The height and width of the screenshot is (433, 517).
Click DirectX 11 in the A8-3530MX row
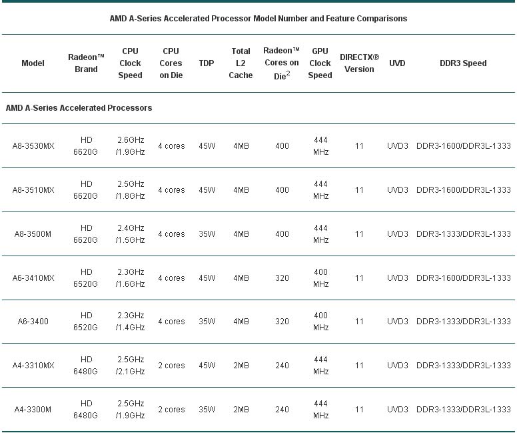click(359, 146)
